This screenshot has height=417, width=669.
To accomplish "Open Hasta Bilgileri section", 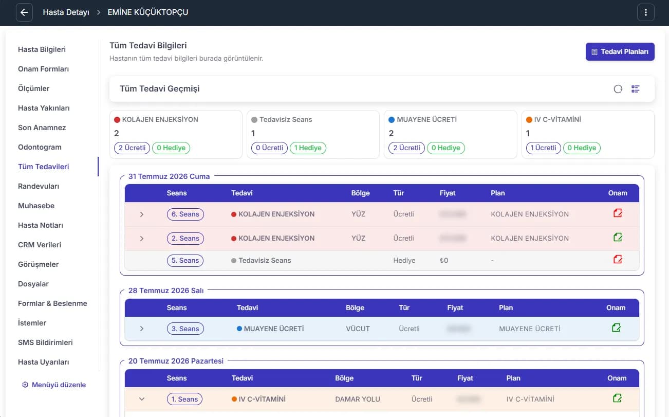I will point(42,49).
